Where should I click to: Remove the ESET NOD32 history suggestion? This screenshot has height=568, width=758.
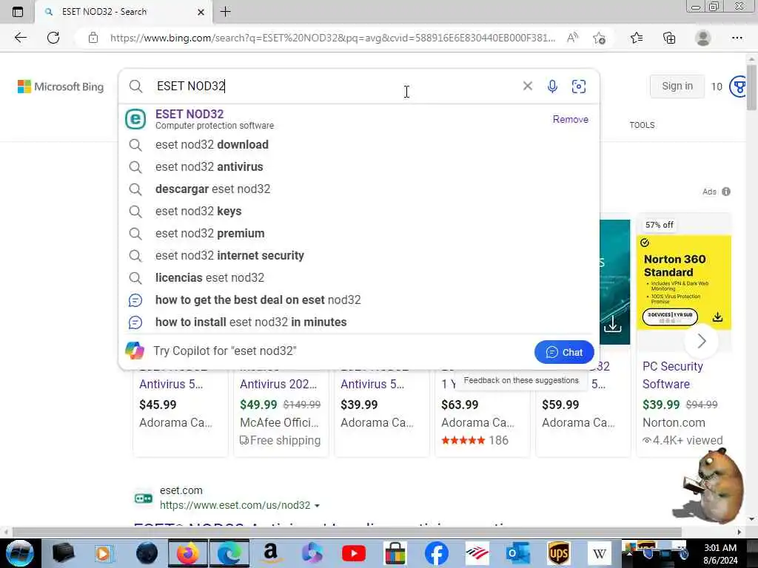[571, 119]
